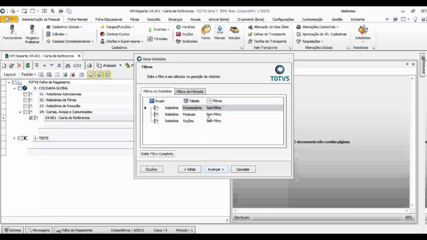
Task: Click the new record icon in toolbar
Action: coord(4,66)
